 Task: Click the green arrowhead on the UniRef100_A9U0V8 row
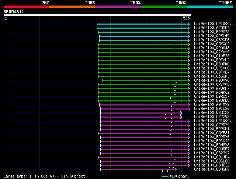coord(189,81)
